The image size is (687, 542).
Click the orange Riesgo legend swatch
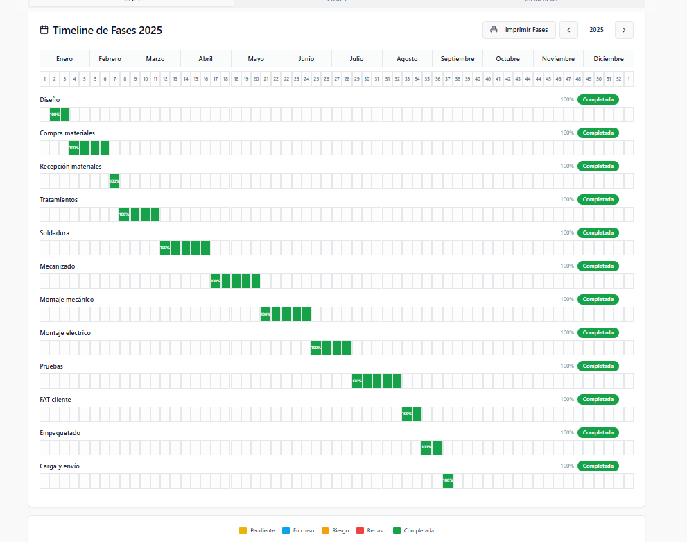(x=325, y=530)
